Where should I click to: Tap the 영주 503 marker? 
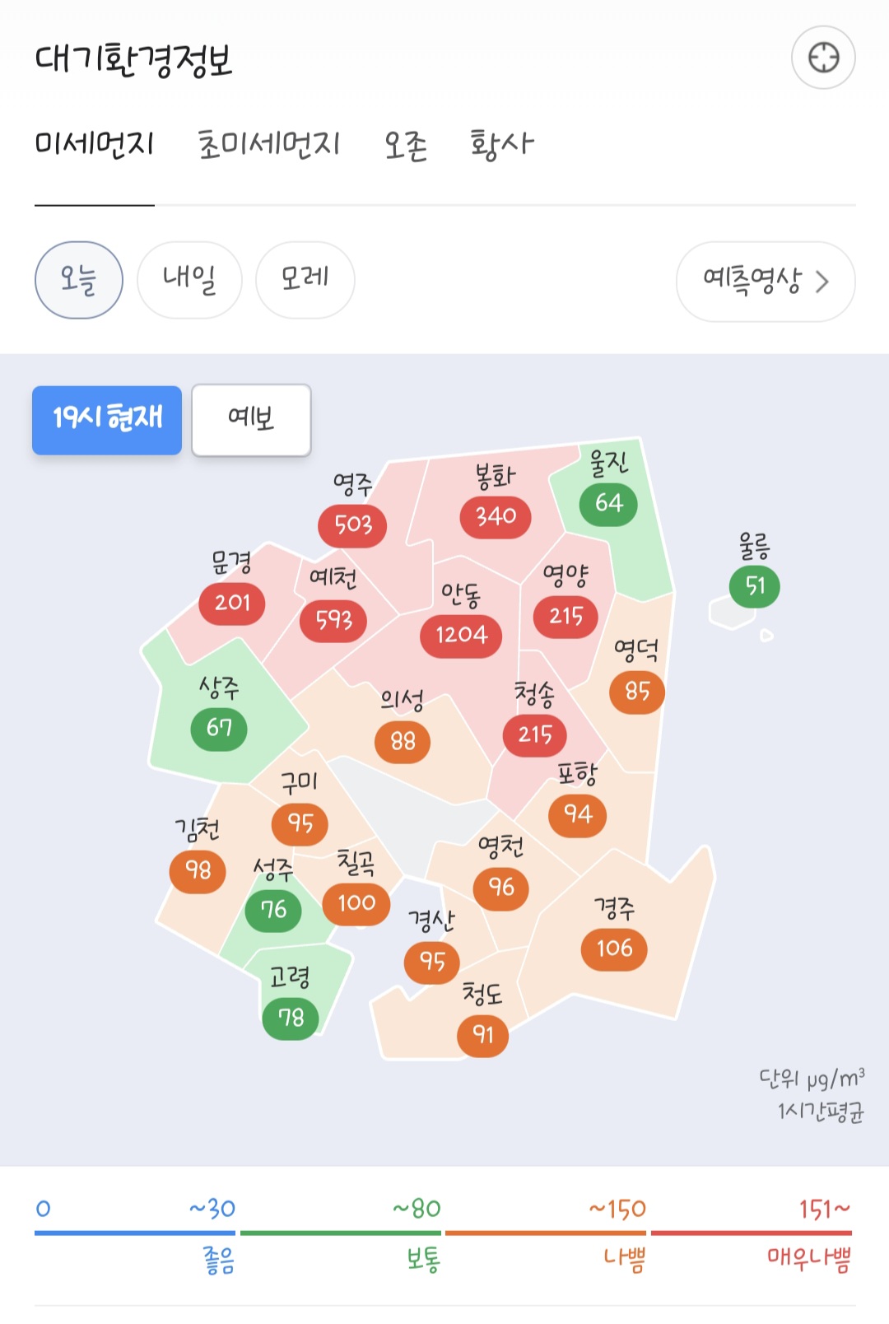[x=352, y=525]
